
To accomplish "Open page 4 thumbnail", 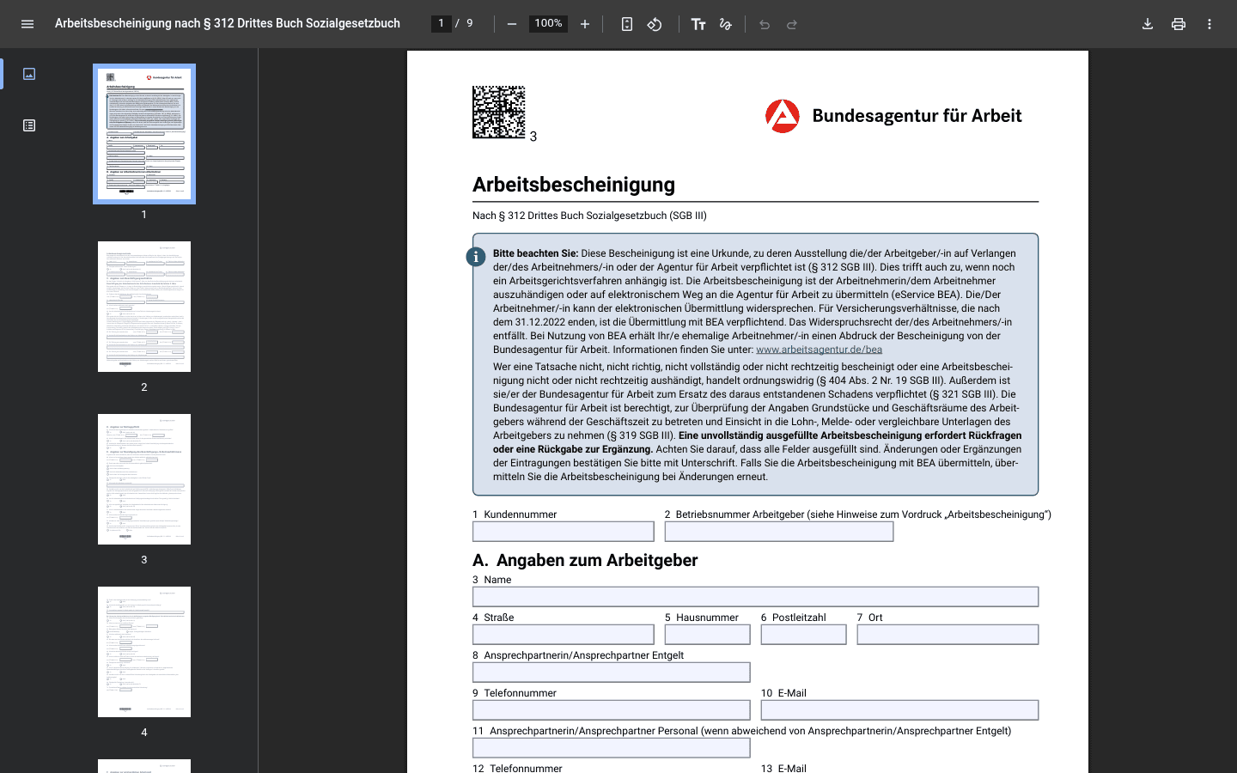I will click(144, 652).
